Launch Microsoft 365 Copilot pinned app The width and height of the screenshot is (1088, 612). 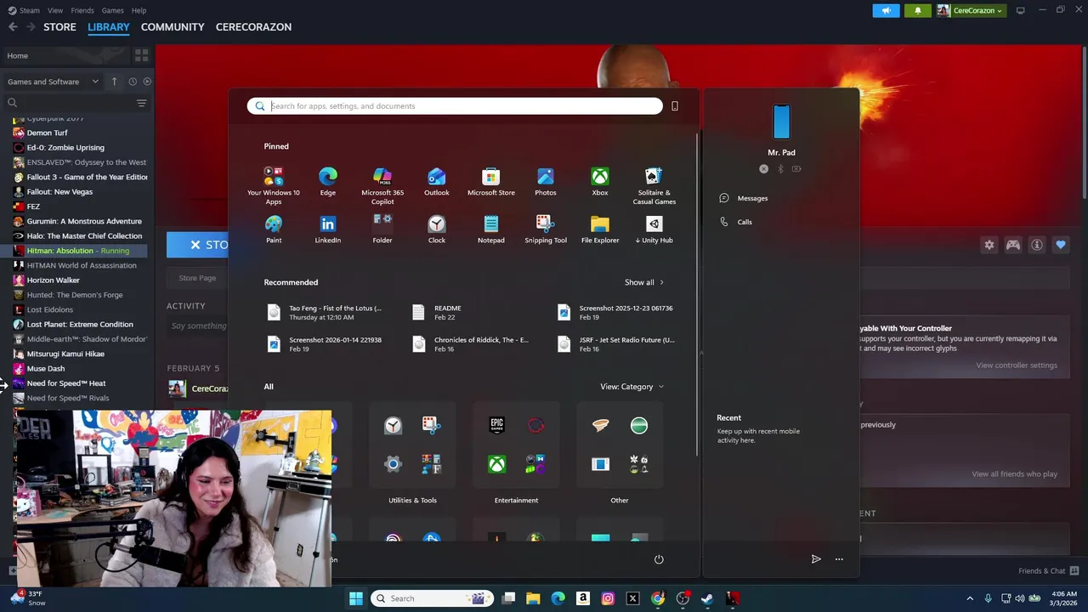(382, 185)
